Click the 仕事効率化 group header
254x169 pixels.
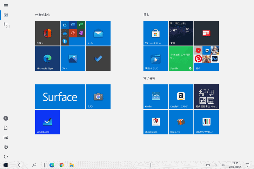[43, 15]
